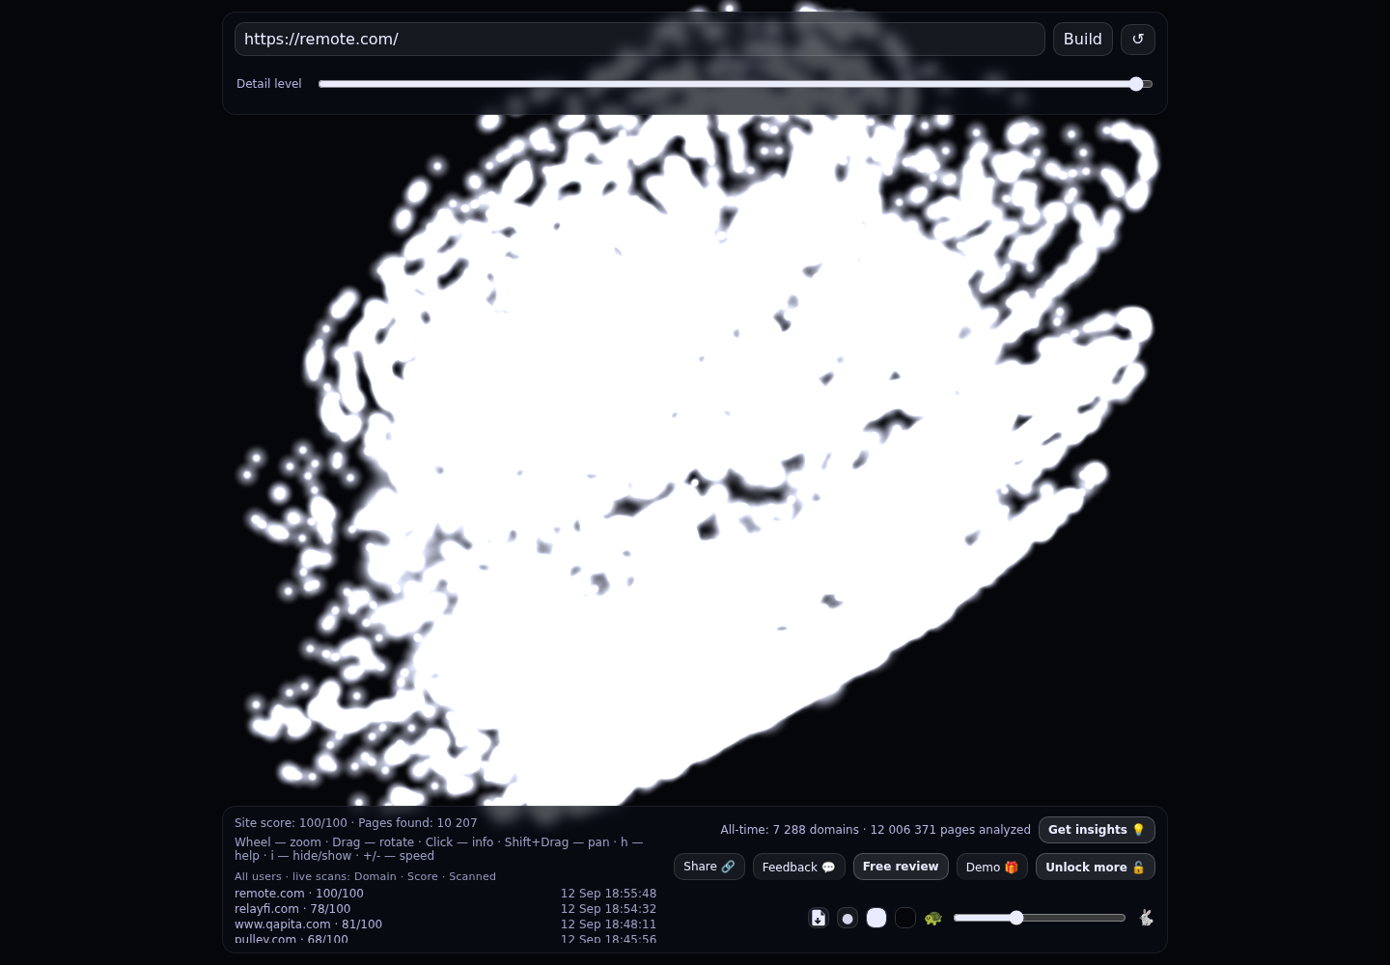Click the Build button
Screen dimensions: 1390x965
pos(1083,40)
